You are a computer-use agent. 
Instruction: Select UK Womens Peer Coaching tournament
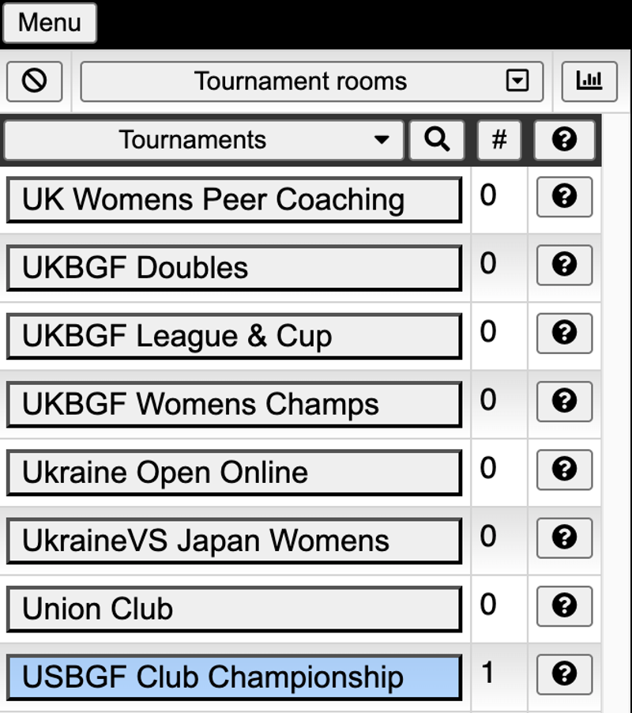(x=235, y=200)
